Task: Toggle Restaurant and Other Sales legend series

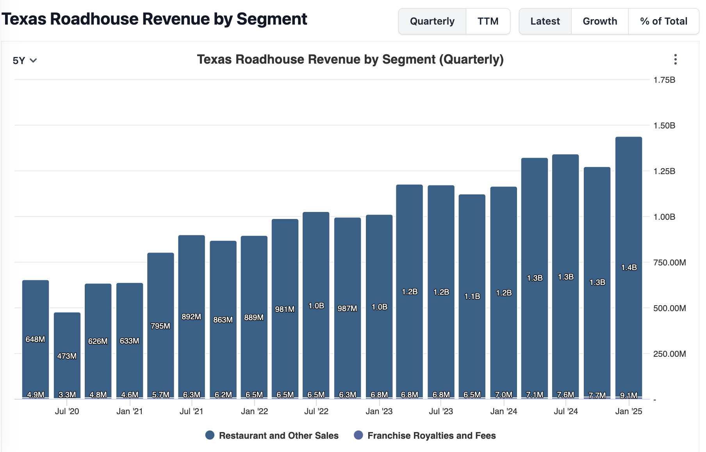Action: [272, 435]
